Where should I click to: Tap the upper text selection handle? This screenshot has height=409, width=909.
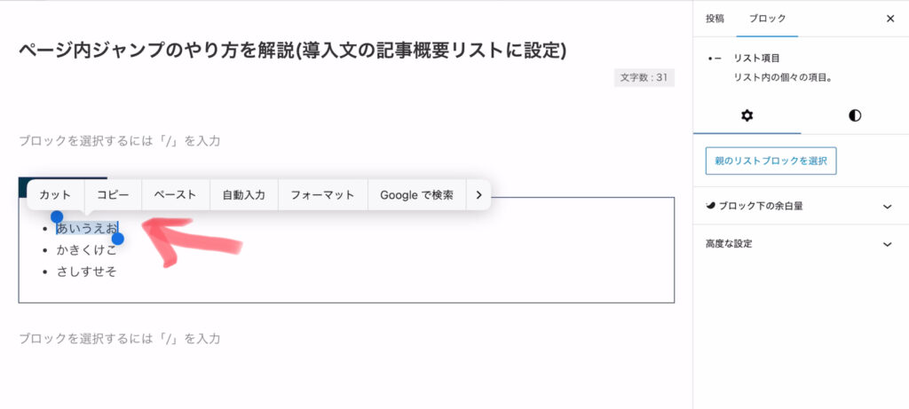point(57,216)
